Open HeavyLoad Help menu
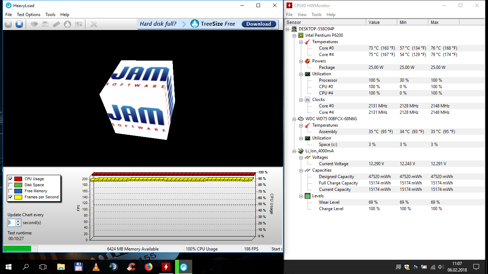This screenshot has height=274, width=488. pyautogui.click(x=65, y=15)
